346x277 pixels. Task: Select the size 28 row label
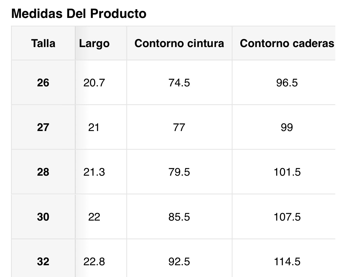click(x=43, y=172)
